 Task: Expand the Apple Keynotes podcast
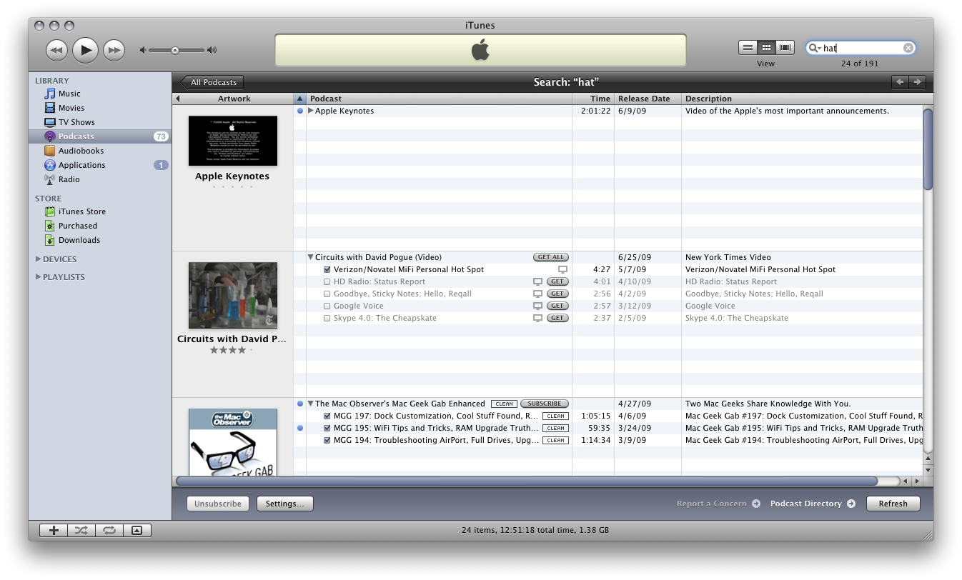point(311,111)
